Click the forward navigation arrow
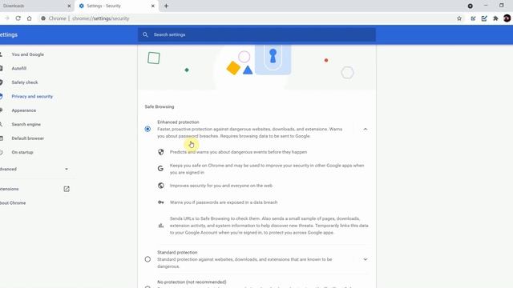Viewport: 513px width, 288px height. [x=7, y=18]
